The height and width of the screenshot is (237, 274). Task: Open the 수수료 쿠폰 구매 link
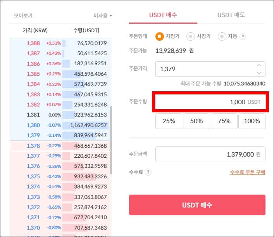[247, 172]
